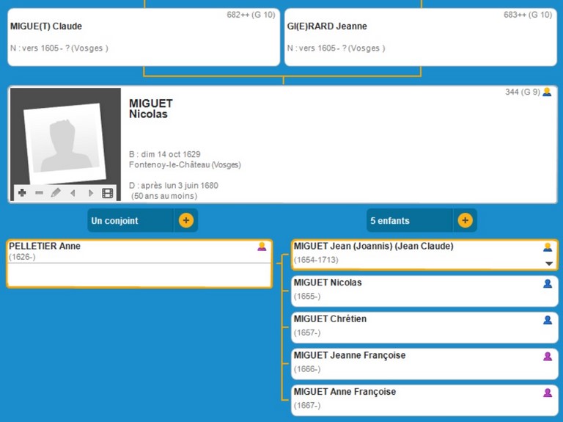Screen dimensions: 563x422
Task: Select child MIGUET Jeanne Françoise
Action: click(411, 363)
